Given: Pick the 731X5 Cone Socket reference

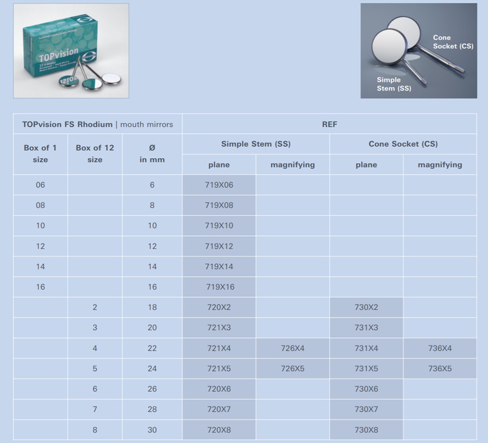Looking at the screenshot, I should tap(366, 369).
